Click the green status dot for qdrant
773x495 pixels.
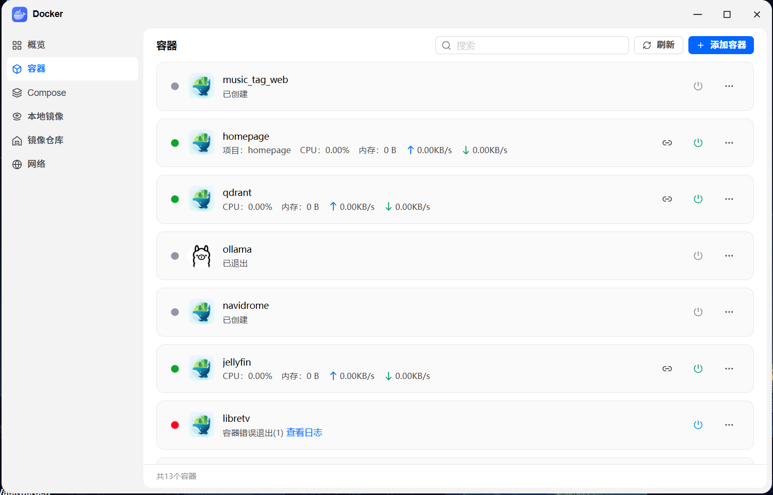(x=175, y=199)
